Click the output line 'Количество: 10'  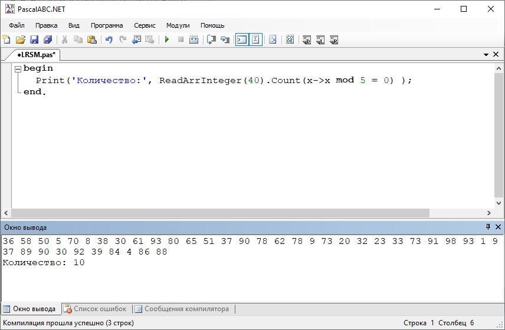[x=44, y=262]
